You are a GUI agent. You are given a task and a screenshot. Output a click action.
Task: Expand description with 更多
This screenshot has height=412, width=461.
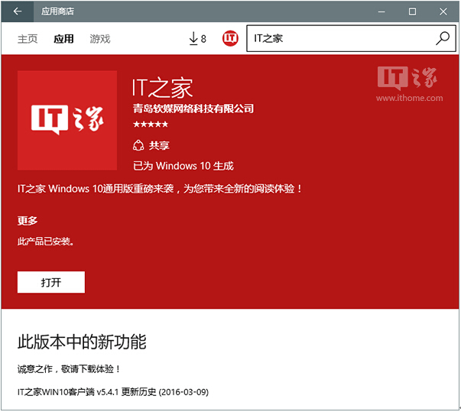pyautogui.click(x=28, y=220)
